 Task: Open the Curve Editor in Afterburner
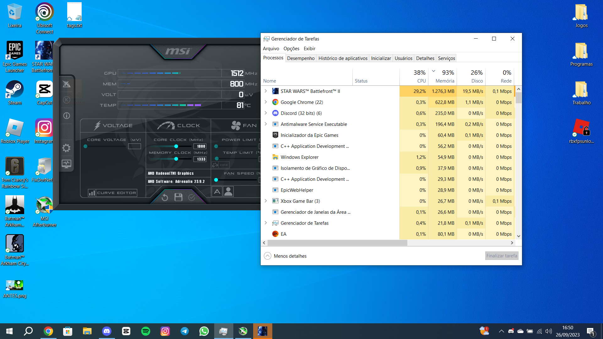point(112,193)
